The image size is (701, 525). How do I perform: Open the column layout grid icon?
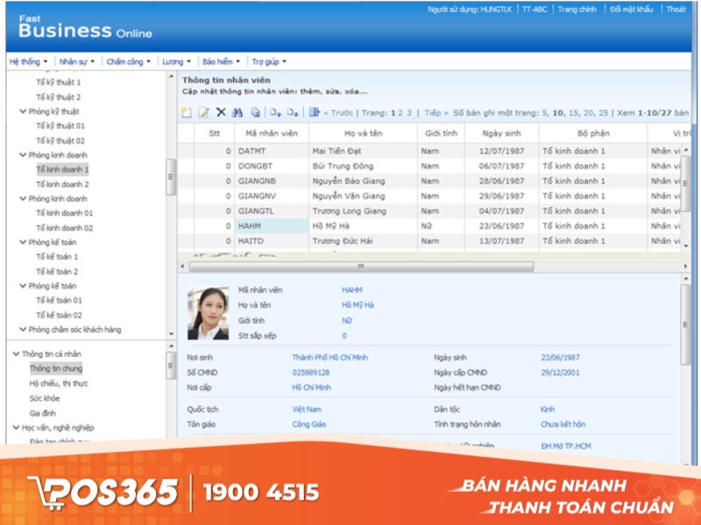click(313, 113)
